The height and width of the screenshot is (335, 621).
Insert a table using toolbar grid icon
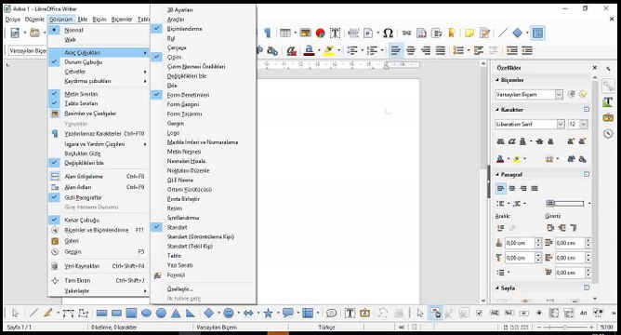coord(284,33)
